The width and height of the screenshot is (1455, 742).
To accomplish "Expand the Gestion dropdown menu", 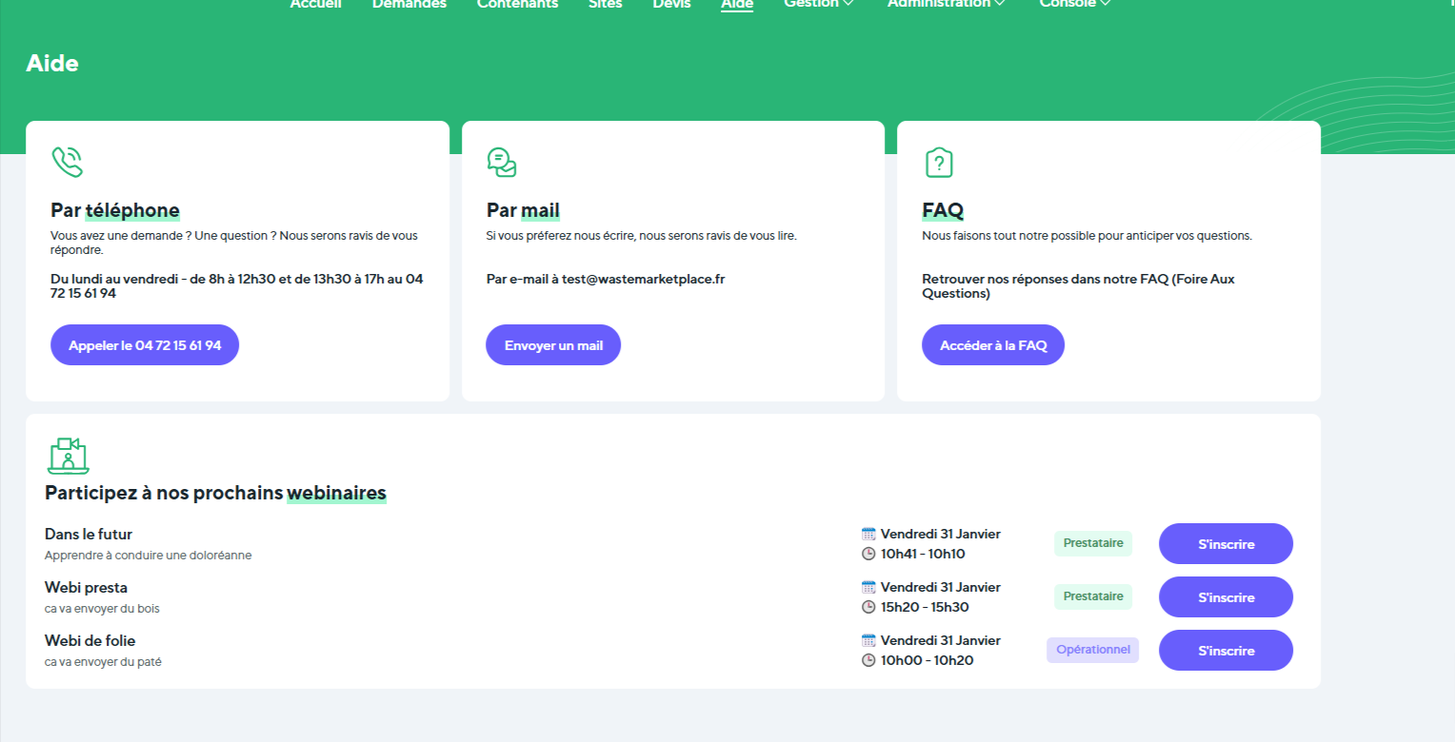I will click(x=818, y=5).
